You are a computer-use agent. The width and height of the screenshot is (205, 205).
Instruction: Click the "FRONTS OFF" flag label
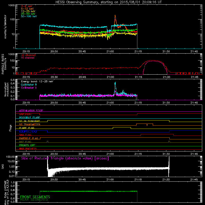click(27, 145)
